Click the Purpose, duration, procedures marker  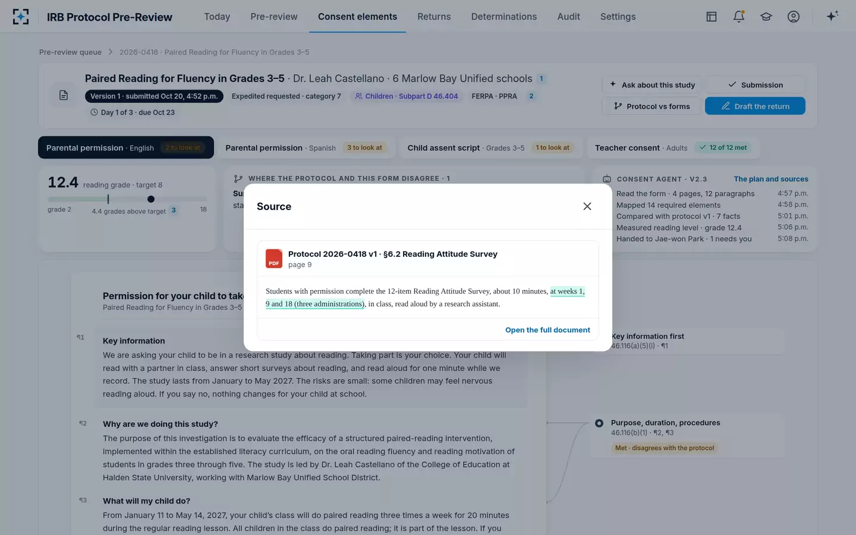point(599,423)
